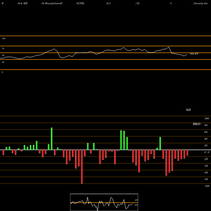
Task: Click the -20 label on MR axis
Action: [206, 159]
